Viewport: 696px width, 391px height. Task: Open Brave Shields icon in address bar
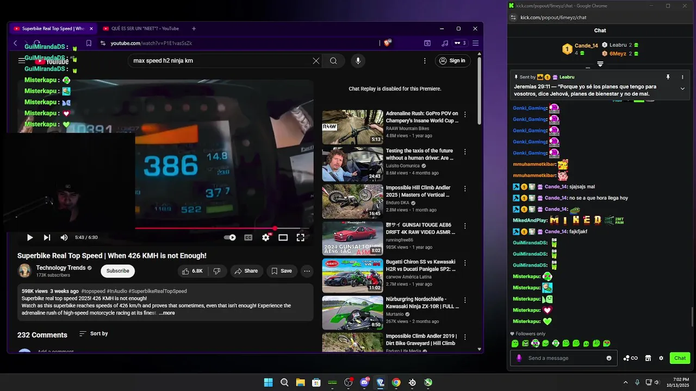pos(388,43)
